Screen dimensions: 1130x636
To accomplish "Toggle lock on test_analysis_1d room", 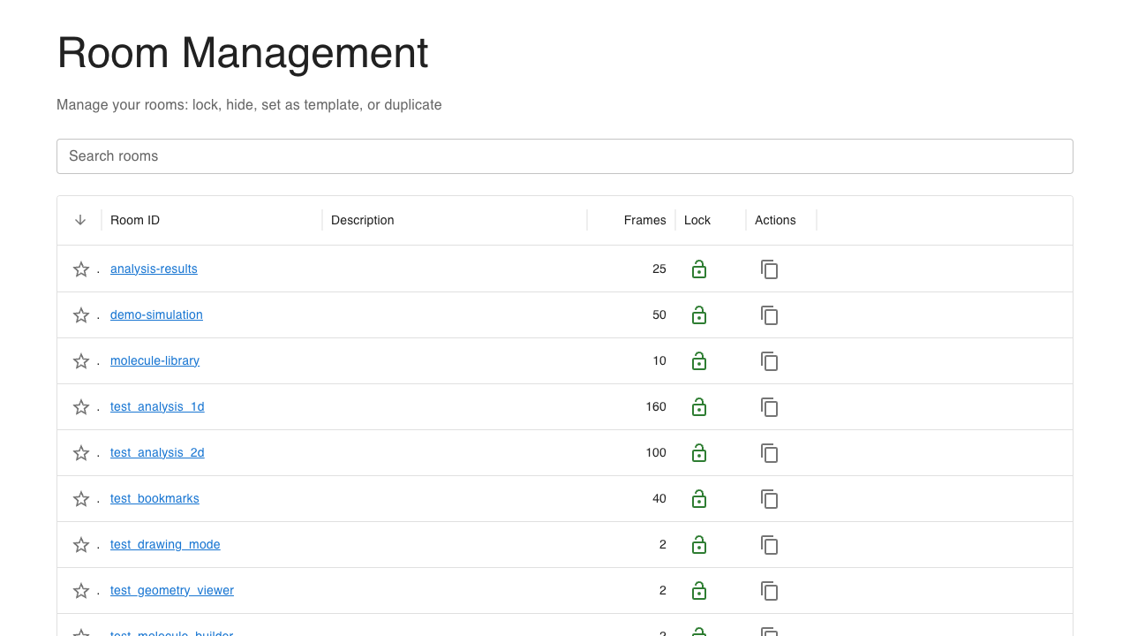I will click(699, 406).
